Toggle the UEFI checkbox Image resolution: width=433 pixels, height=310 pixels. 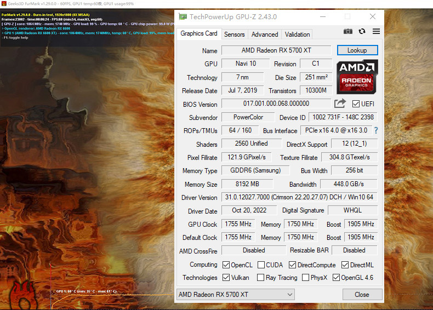356,104
